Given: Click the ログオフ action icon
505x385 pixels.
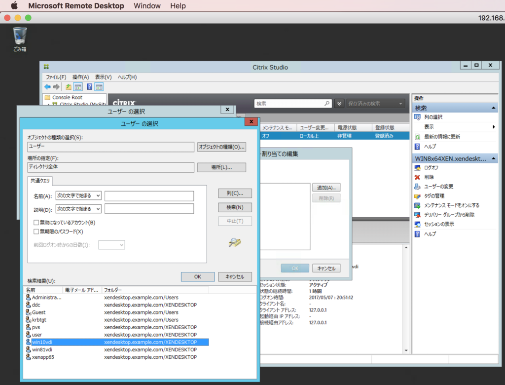Looking at the screenshot, I should coord(417,168).
